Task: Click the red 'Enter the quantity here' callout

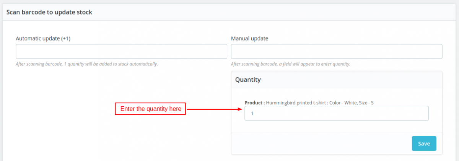Action: 151,109
